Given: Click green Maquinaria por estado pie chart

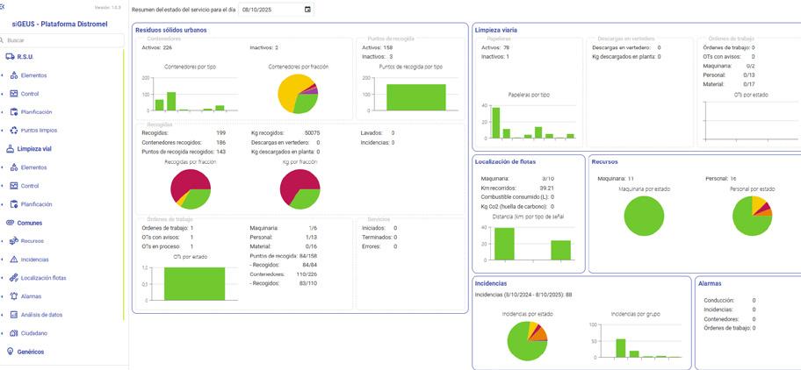Looking at the screenshot, I should (644, 216).
